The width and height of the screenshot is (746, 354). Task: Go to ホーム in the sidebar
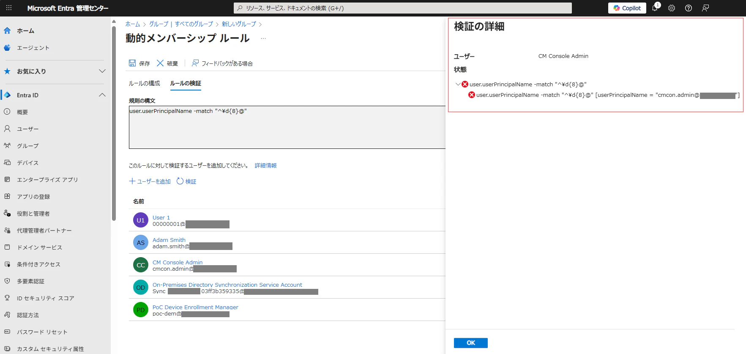tap(25, 31)
